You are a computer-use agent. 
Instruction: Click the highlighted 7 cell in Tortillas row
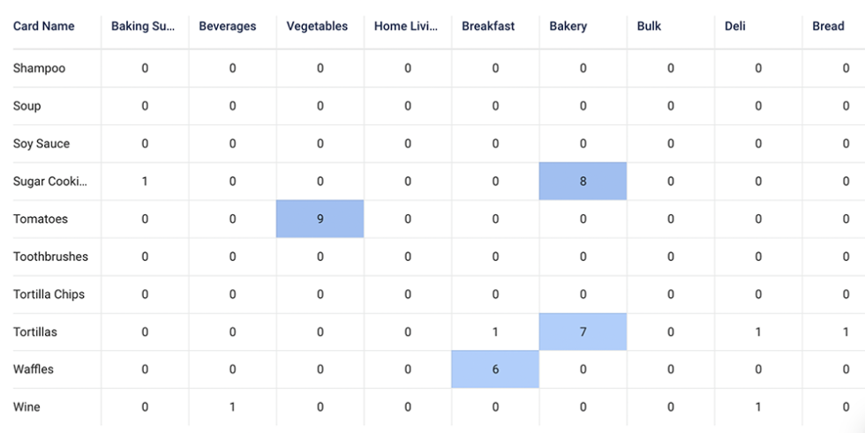pos(583,332)
